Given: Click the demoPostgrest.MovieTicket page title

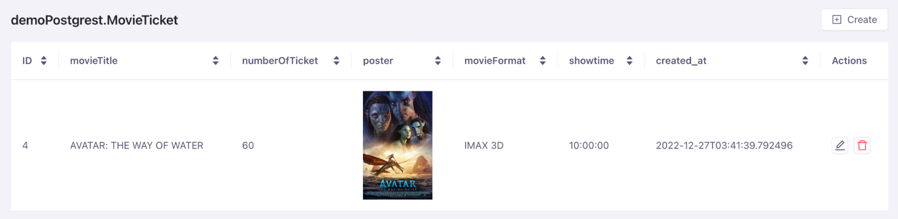Looking at the screenshot, I should (x=94, y=20).
